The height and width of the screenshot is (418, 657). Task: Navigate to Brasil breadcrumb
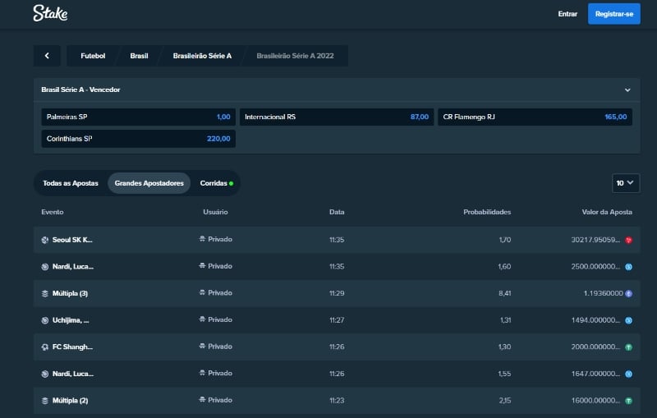tap(139, 56)
